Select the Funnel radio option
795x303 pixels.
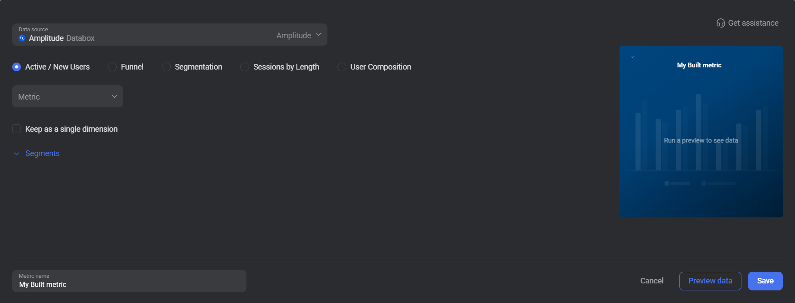pyautogui.click(x=112, y=67)
